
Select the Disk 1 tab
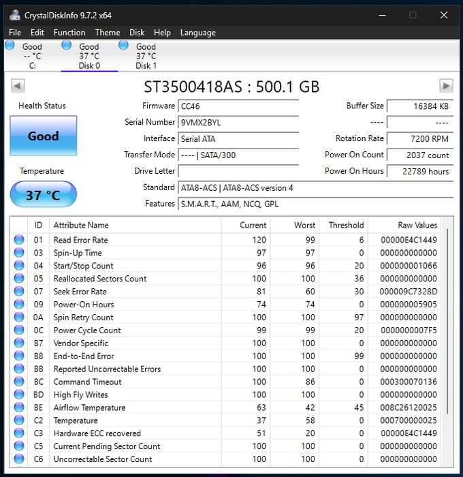tap(146, 56)
